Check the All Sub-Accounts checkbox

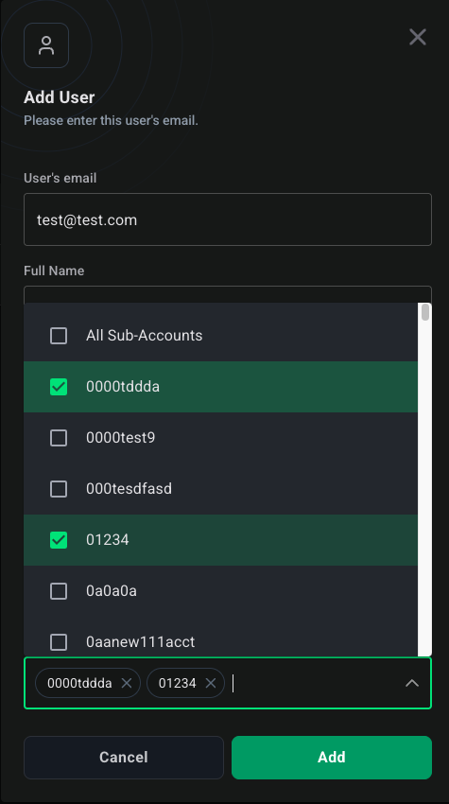(59, 336)
